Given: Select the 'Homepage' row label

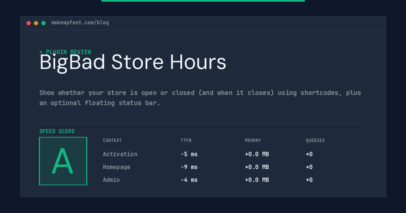Looking at the screenshot, I should tap(116, 167).
